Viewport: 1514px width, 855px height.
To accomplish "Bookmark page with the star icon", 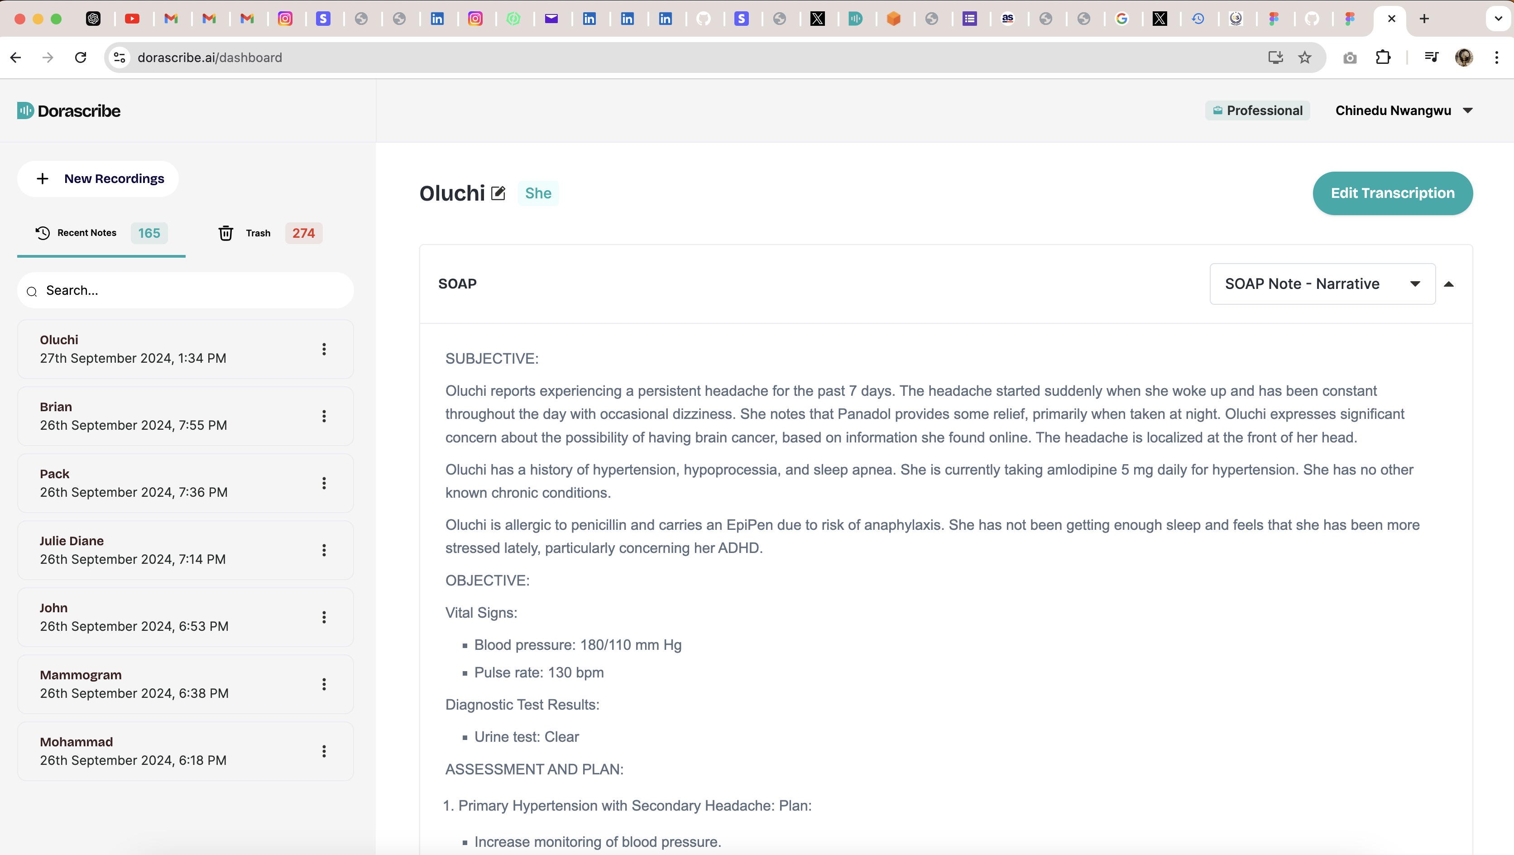I will (1305, 58).
